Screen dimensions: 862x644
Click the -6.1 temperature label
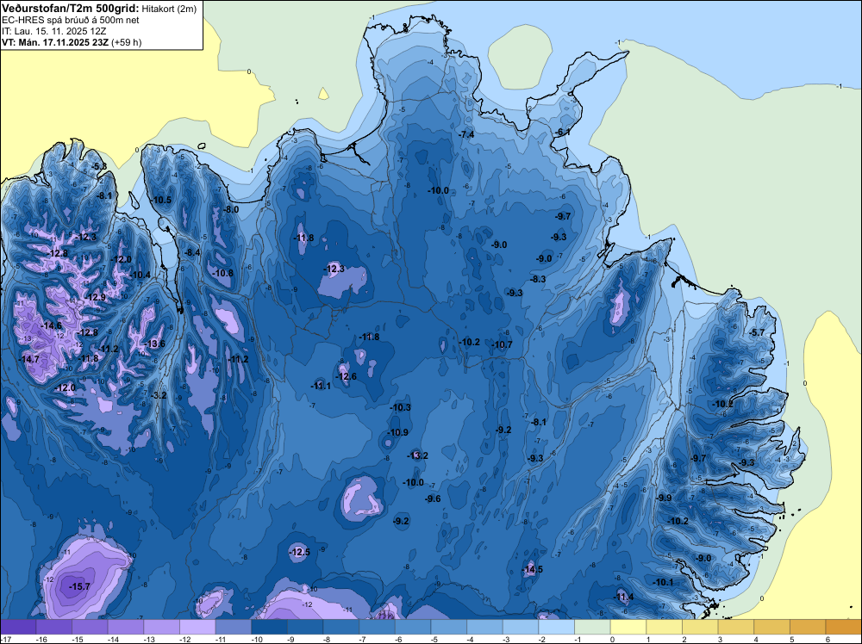[x=563, y=132]
